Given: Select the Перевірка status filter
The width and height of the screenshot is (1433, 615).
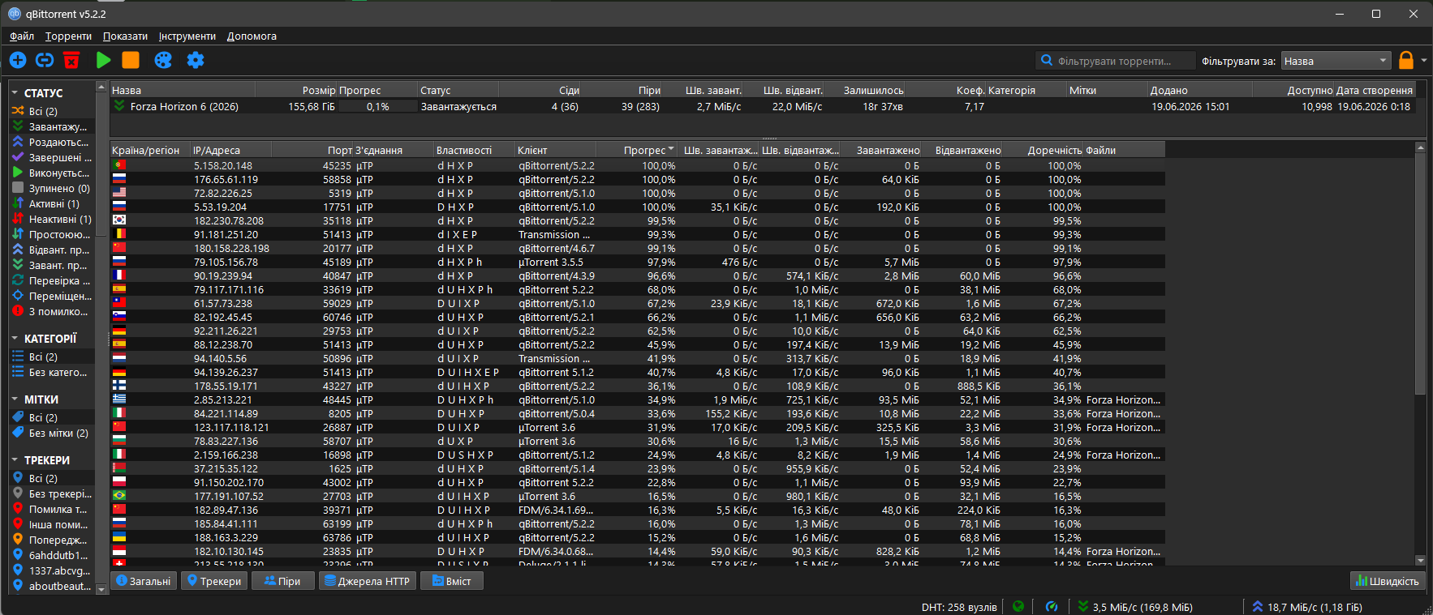Looking at the screenshot, I should [52, 280].
